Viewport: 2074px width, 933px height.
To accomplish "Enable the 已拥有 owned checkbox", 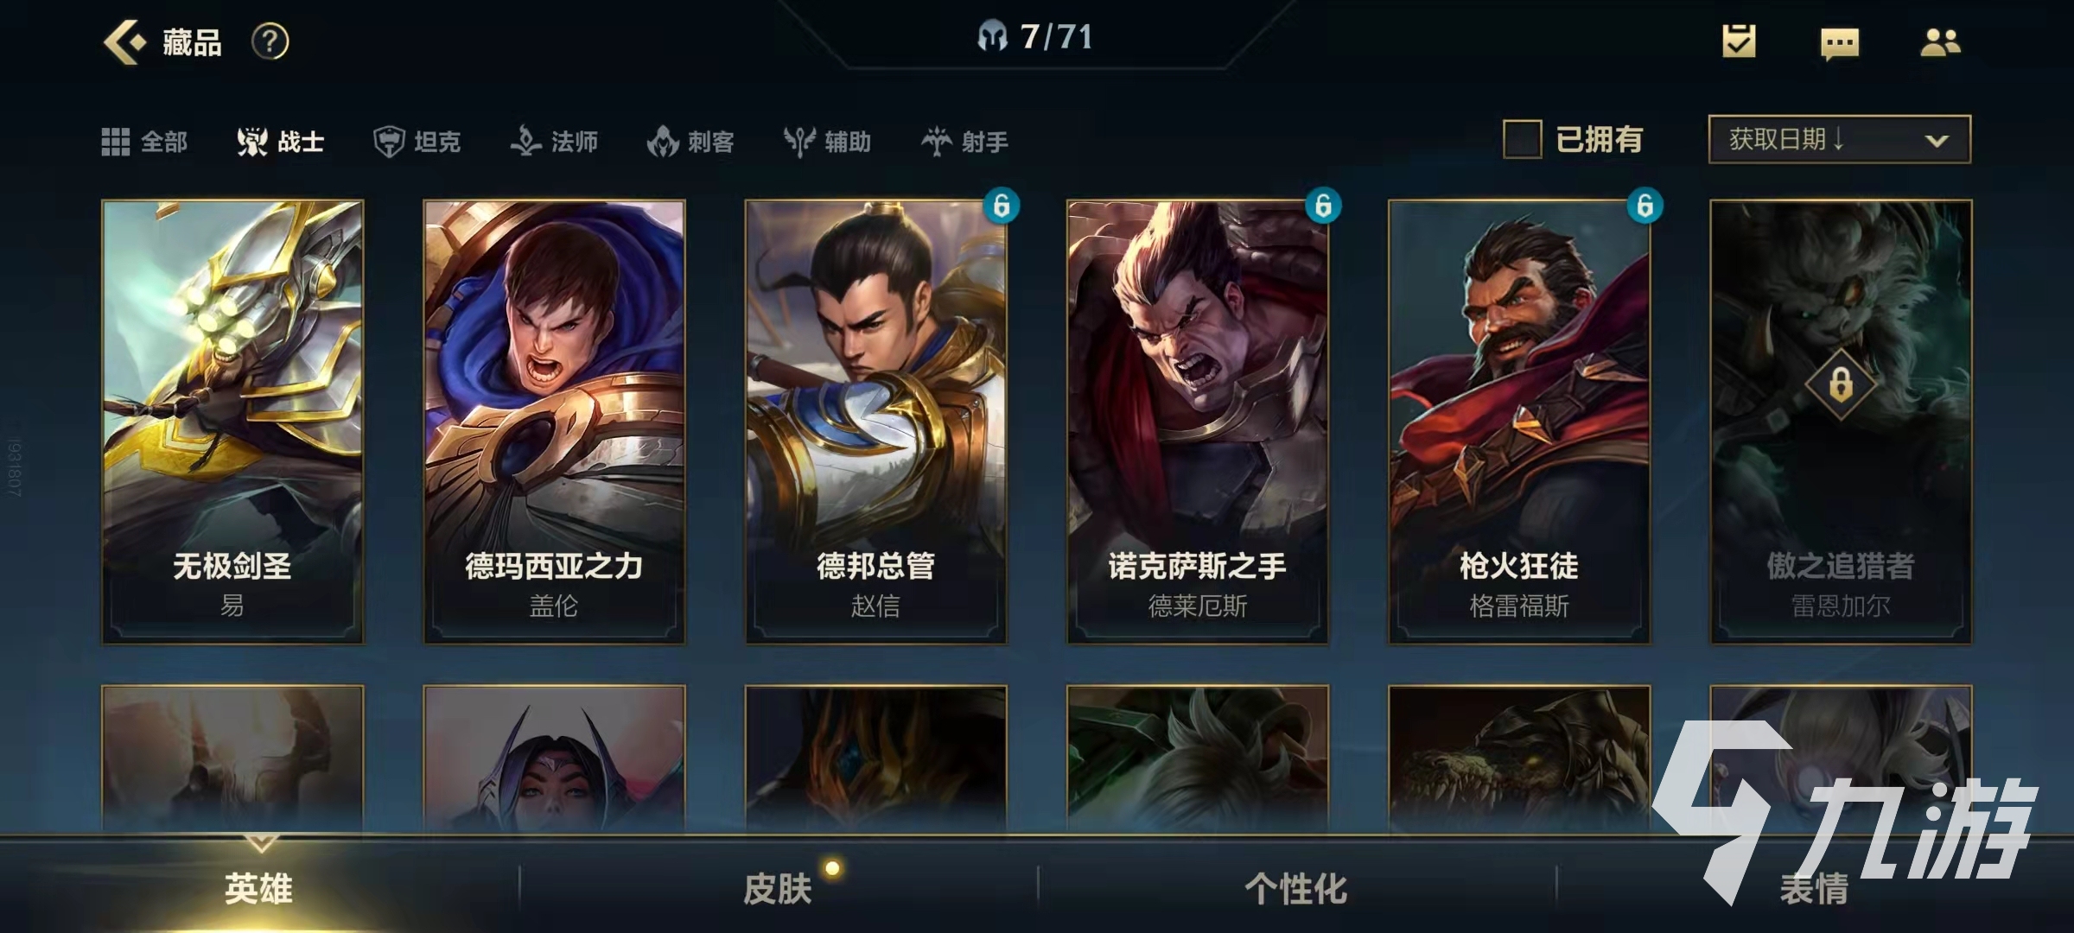I will click(x=1522, y=139).
